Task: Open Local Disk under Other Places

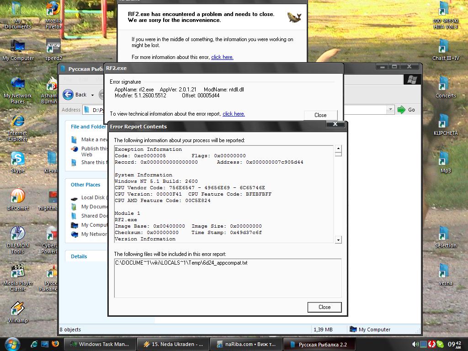Action: click(90, 197)
